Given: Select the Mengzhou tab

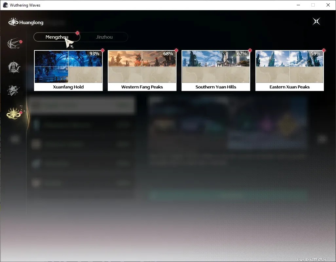Looking at the screenshot, I should point(57,37).
